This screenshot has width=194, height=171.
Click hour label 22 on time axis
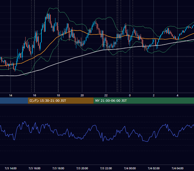106,95
